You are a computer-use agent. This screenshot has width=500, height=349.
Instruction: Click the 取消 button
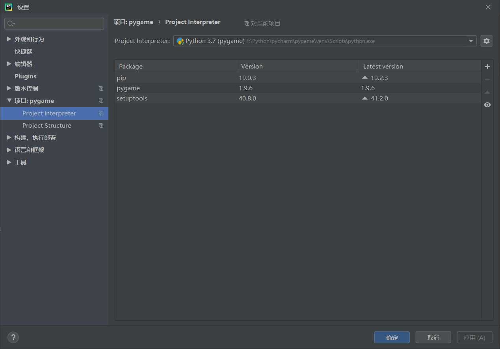point(433,338)
